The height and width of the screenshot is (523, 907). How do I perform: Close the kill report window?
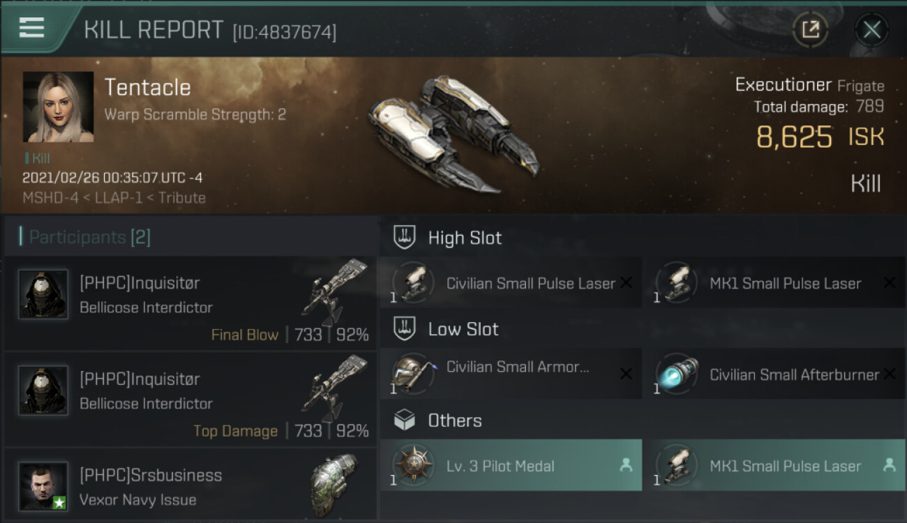pyautogui.click(x=871, y=29)
